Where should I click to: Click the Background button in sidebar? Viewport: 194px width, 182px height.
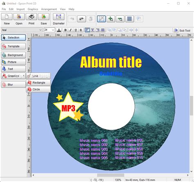point(14,55)
